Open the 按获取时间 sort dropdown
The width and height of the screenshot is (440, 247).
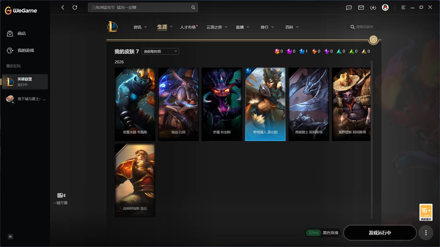click(x=160, y=51)
